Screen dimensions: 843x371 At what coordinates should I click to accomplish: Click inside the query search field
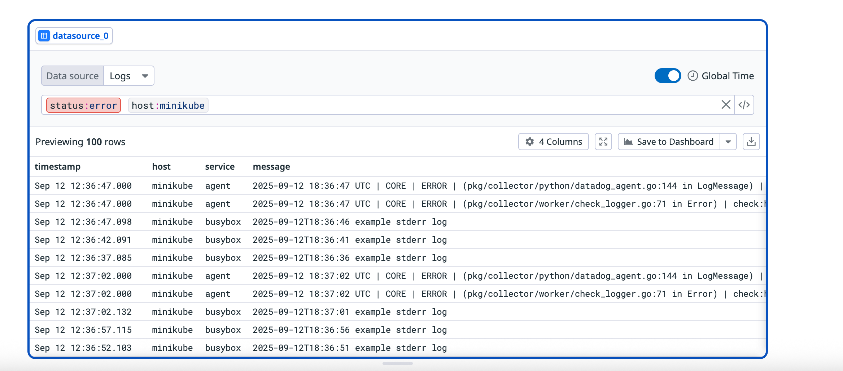tap(433, 105)
